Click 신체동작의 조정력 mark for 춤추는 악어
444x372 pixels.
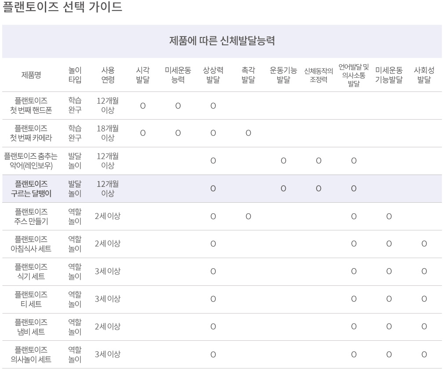319,161
